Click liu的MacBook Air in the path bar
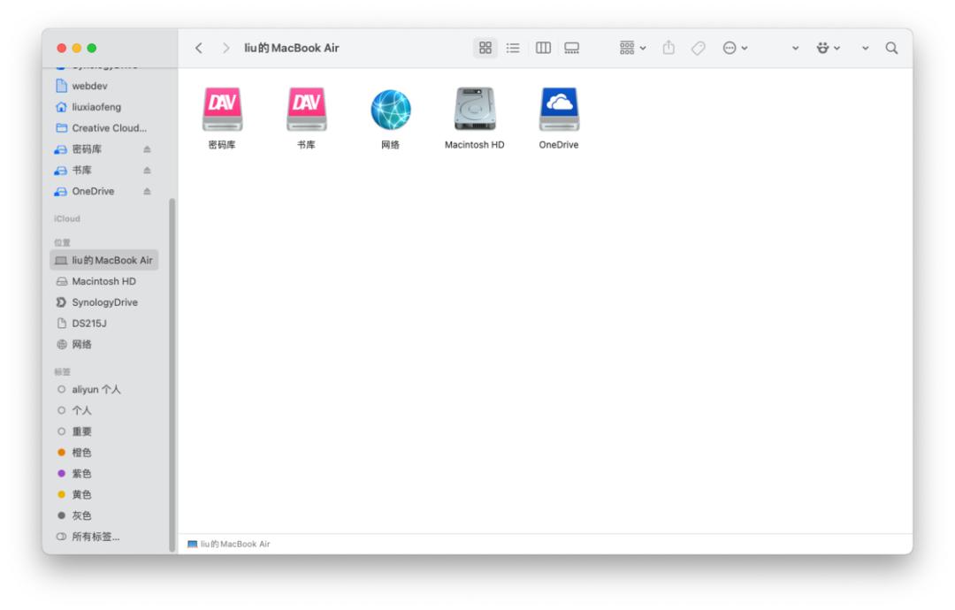This screenshot has width=955, height=610. click(229, 545)
